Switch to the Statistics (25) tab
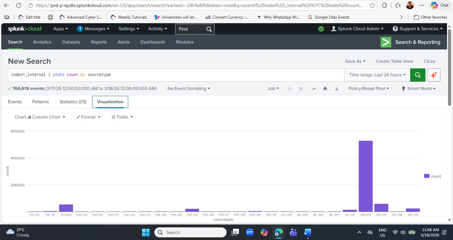453x240 pixels. click(73, 102)
